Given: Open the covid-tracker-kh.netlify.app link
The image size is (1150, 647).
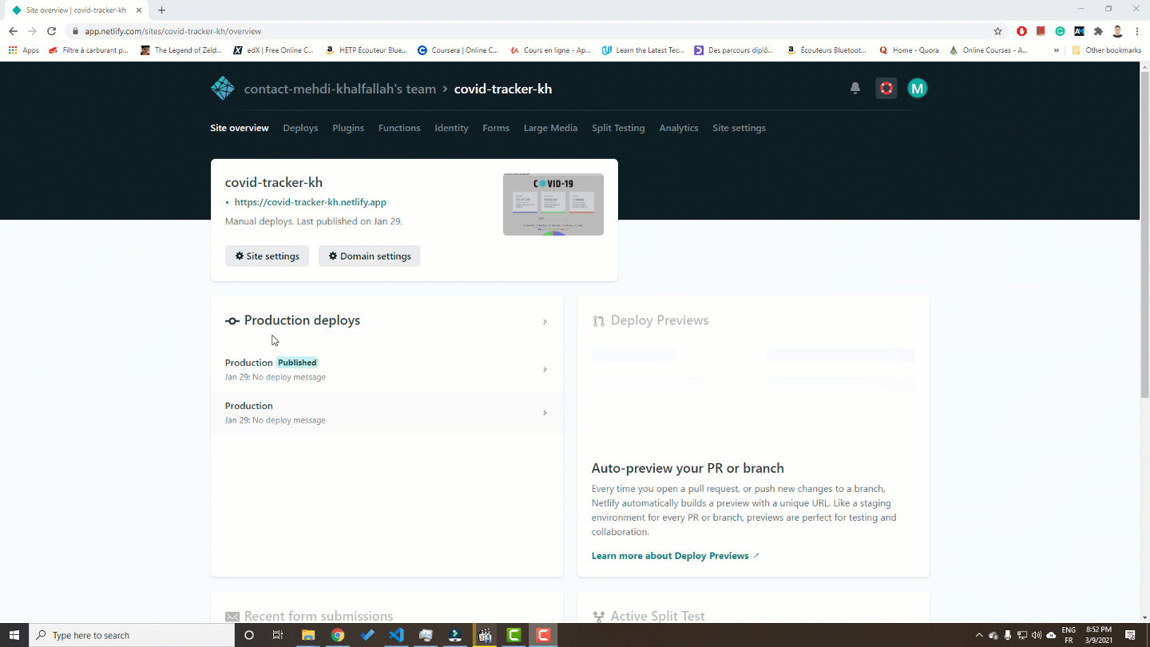Looking at the screenshot, I should [x=310, y=202].
